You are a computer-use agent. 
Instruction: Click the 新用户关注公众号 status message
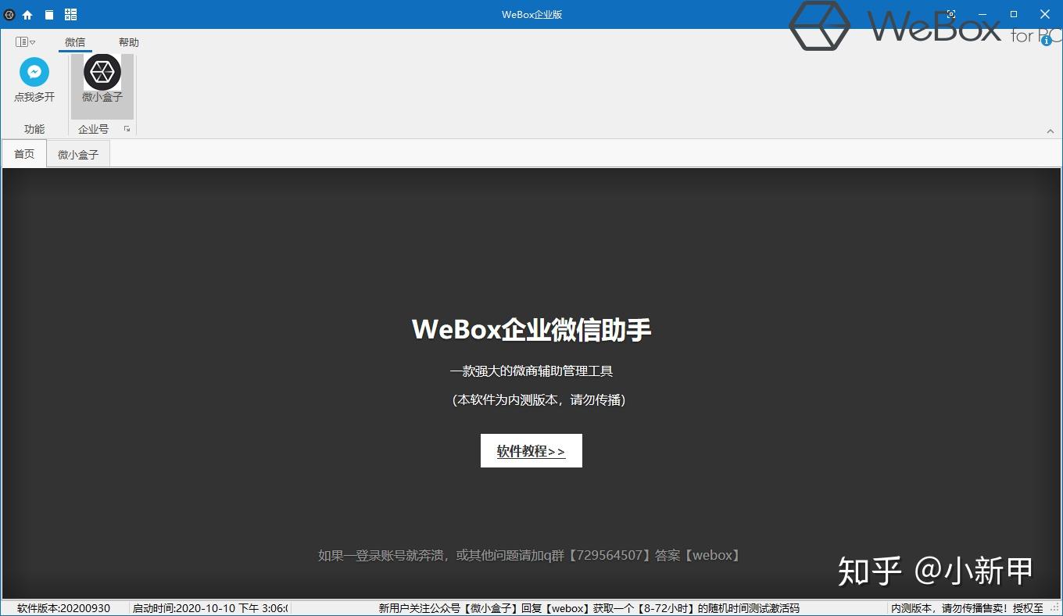589,608
